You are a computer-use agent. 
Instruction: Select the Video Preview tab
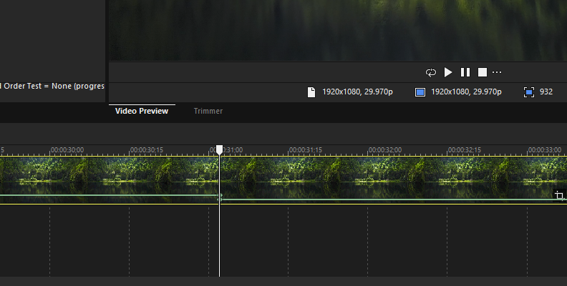(142, 111)
